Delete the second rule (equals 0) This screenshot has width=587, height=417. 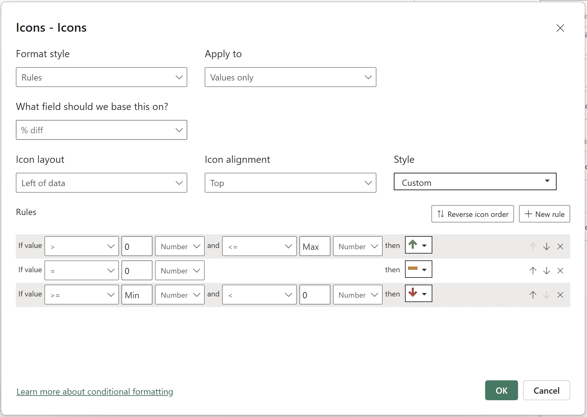560,271
